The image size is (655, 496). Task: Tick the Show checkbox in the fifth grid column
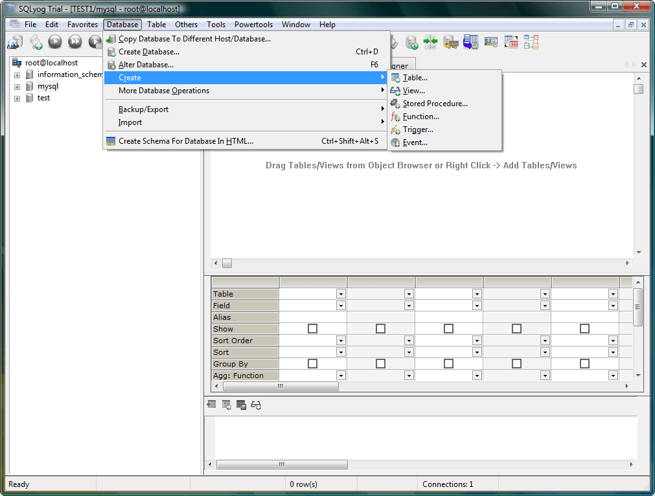click(585, 328)
